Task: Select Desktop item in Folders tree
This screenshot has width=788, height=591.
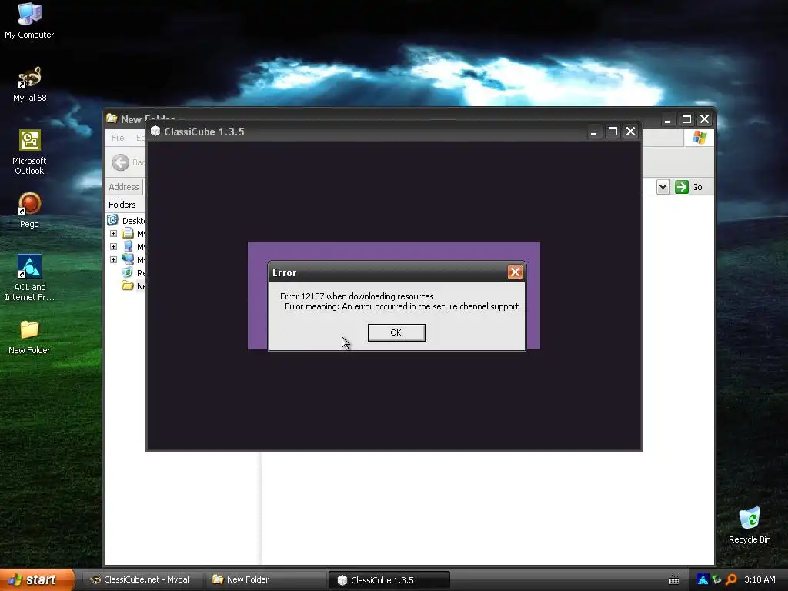Action: [126, 221]
